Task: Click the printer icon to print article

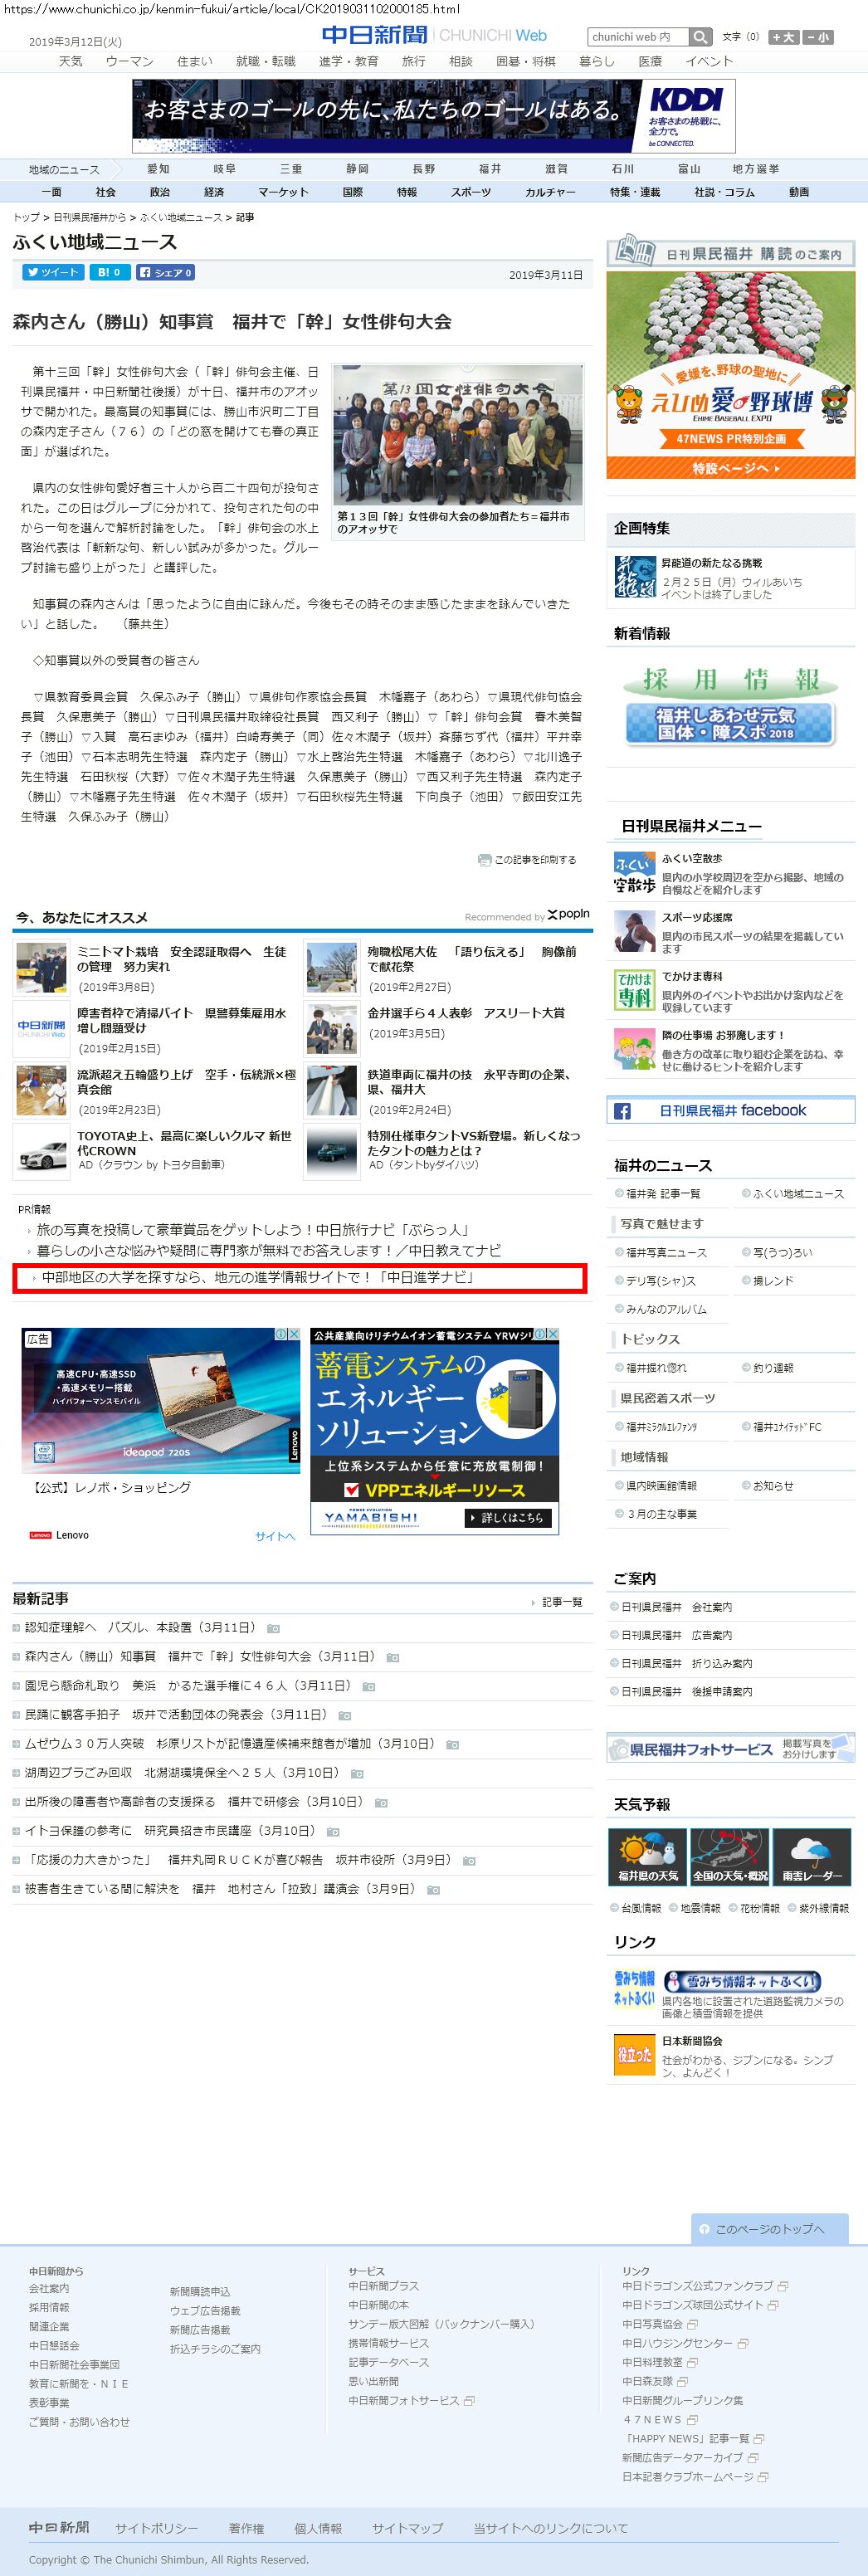Action: (x=484, y=859)
